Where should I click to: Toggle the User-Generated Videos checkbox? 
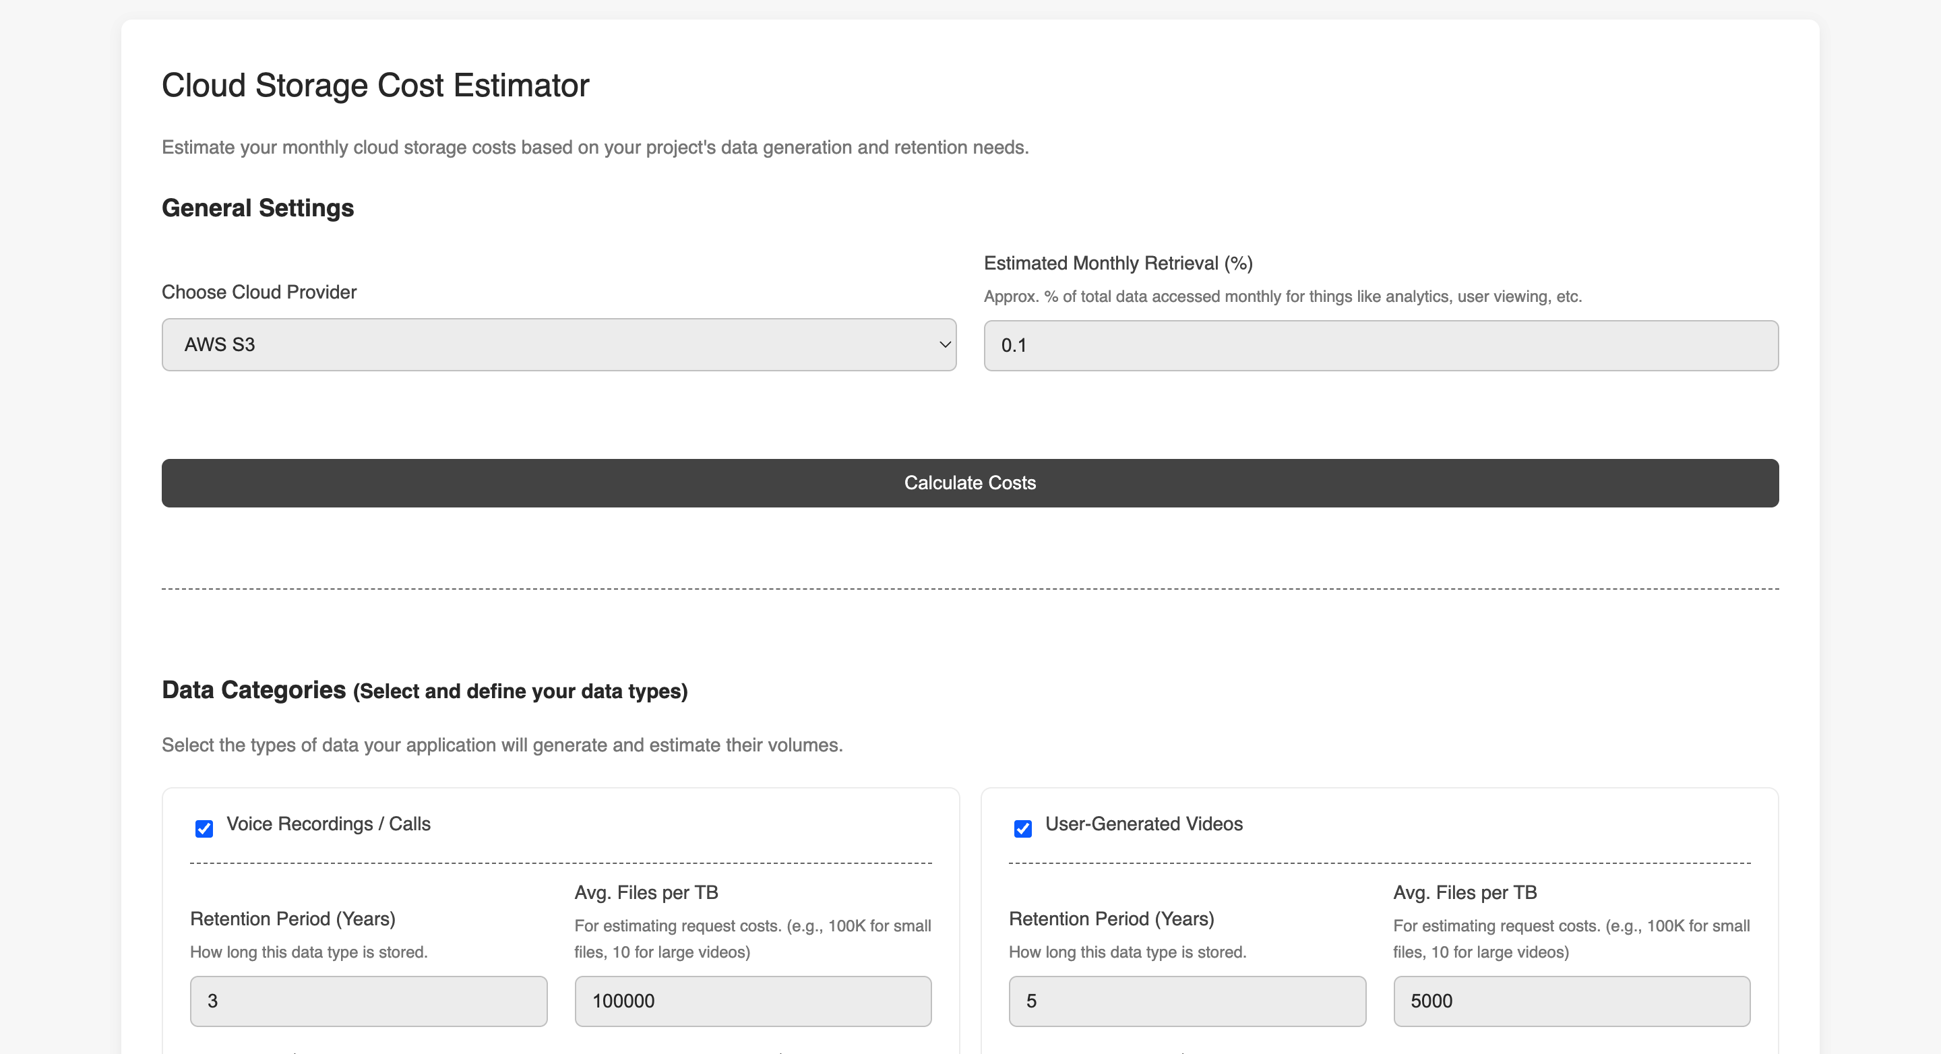[x=1022, y=829]
